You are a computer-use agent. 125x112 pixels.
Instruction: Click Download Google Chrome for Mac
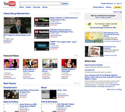pyautogui.click(x=103, y=28)
